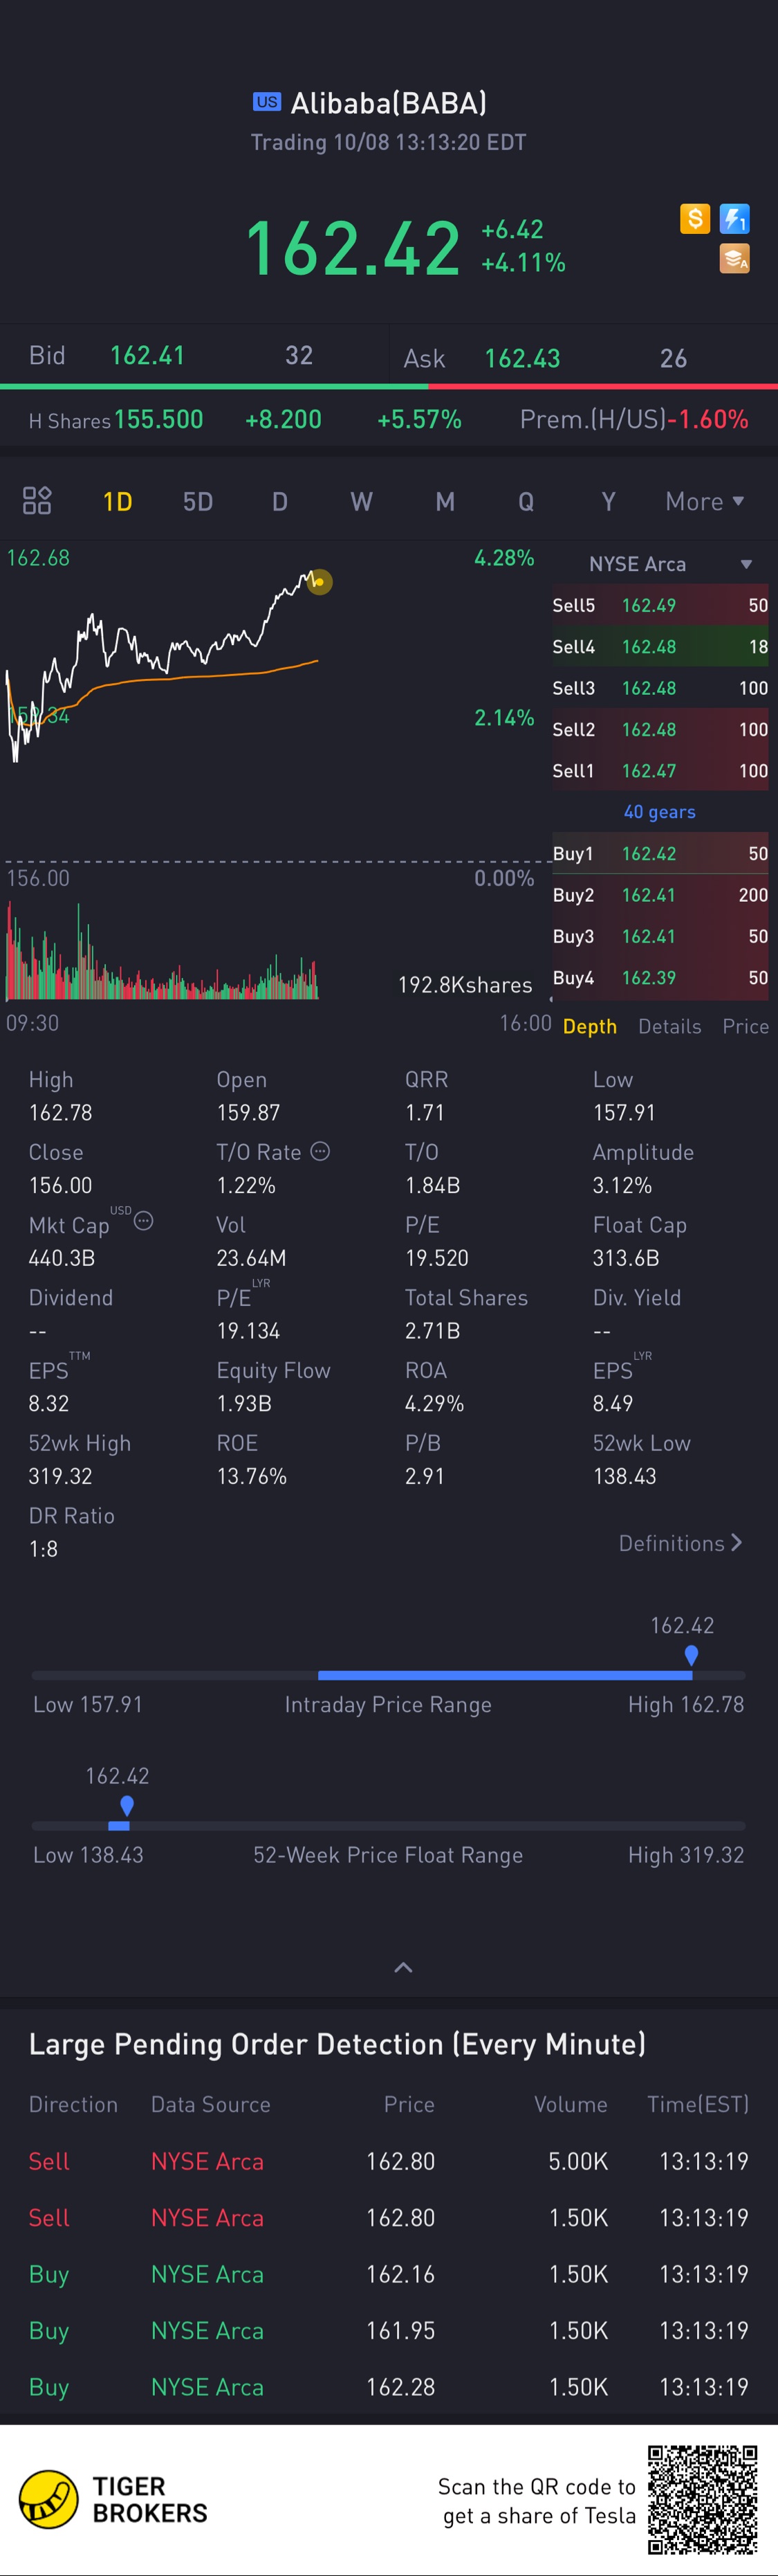Tap the Large Pending Order Detection heading

point(337,2044)
